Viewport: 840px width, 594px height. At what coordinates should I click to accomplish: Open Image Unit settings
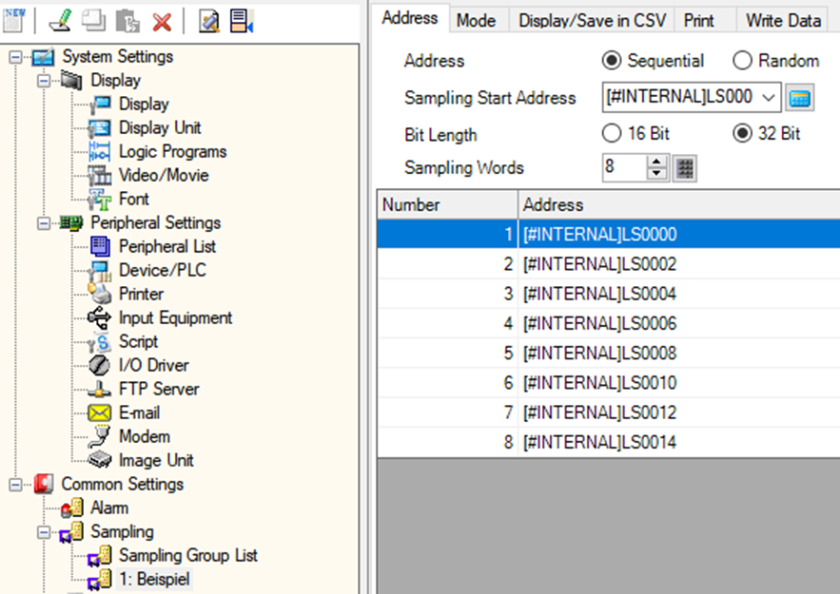click(x=156, y=460)
